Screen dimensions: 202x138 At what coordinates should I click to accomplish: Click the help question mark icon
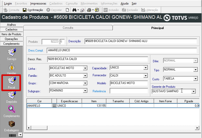tap(97, 10)
